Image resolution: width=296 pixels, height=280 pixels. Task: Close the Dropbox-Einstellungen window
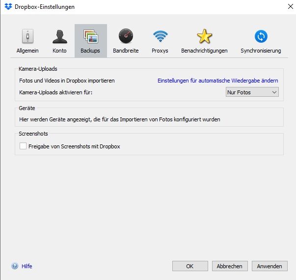tap(287, 7)
